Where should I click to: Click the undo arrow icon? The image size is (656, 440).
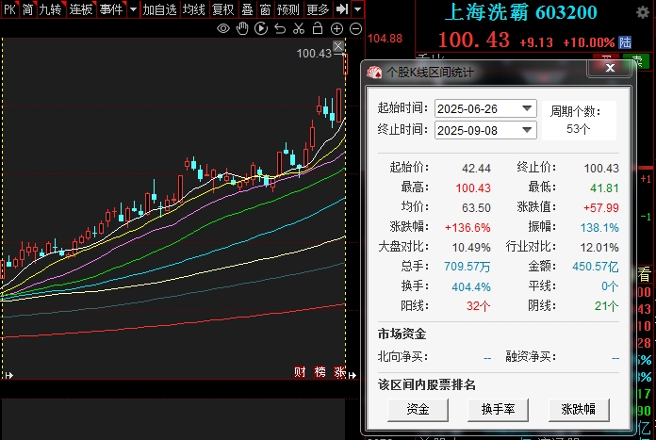(280, 29)
